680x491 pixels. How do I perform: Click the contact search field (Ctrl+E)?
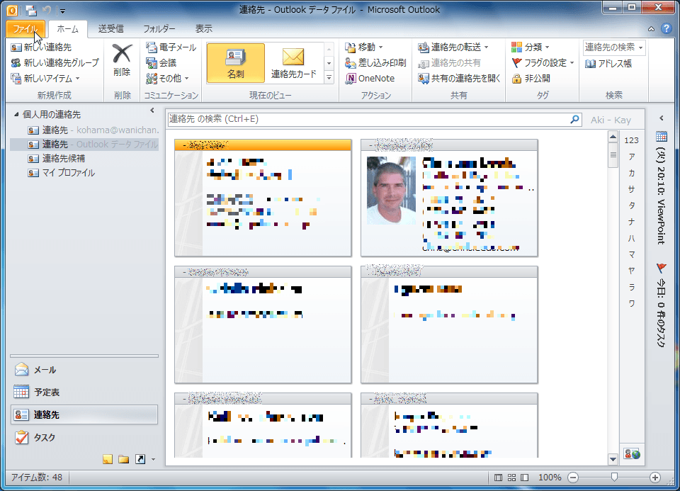point(368,119)
